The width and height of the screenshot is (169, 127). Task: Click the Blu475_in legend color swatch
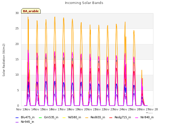point(17,117)
